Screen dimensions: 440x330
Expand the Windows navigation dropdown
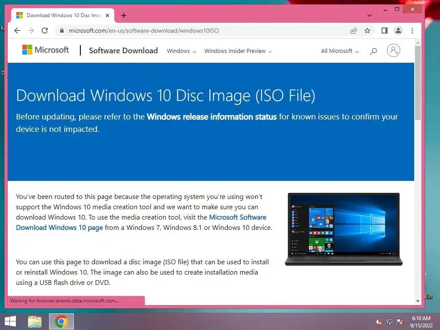181,51
